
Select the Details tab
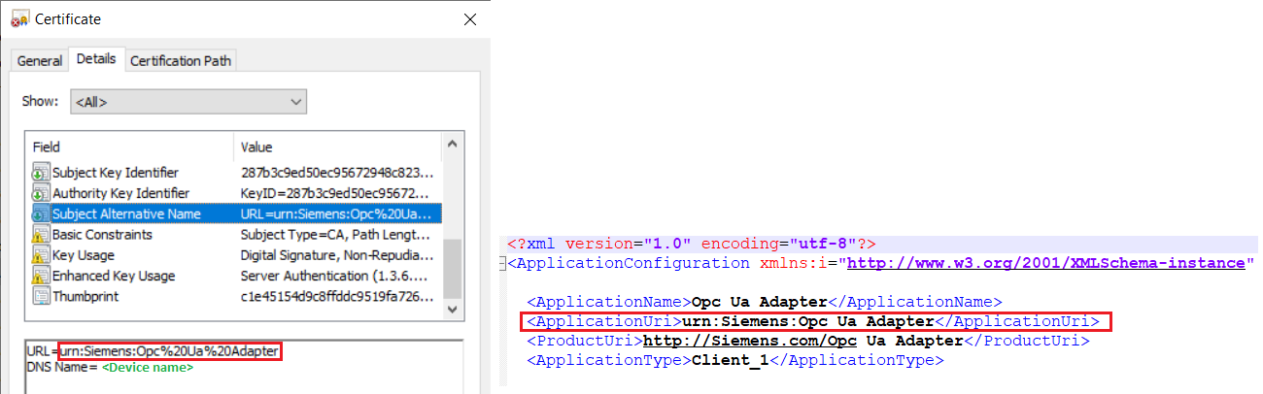tap(96, 60)
